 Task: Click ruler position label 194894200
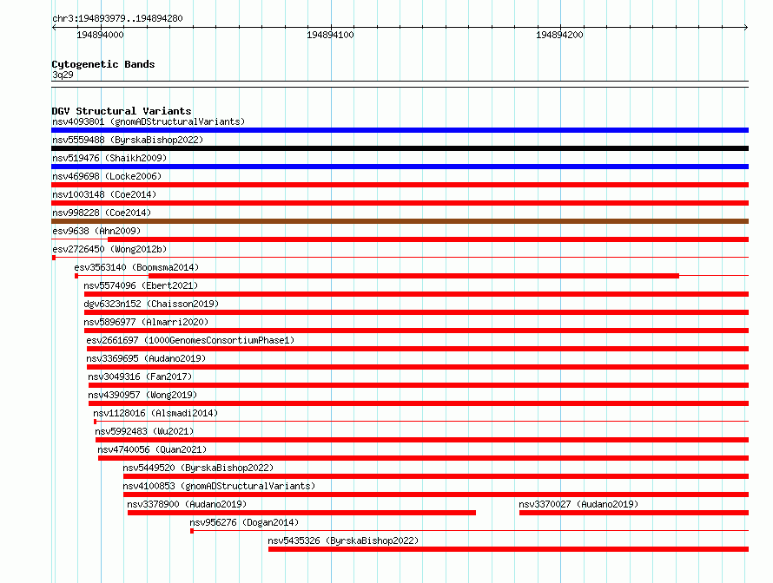pos(559,35)
